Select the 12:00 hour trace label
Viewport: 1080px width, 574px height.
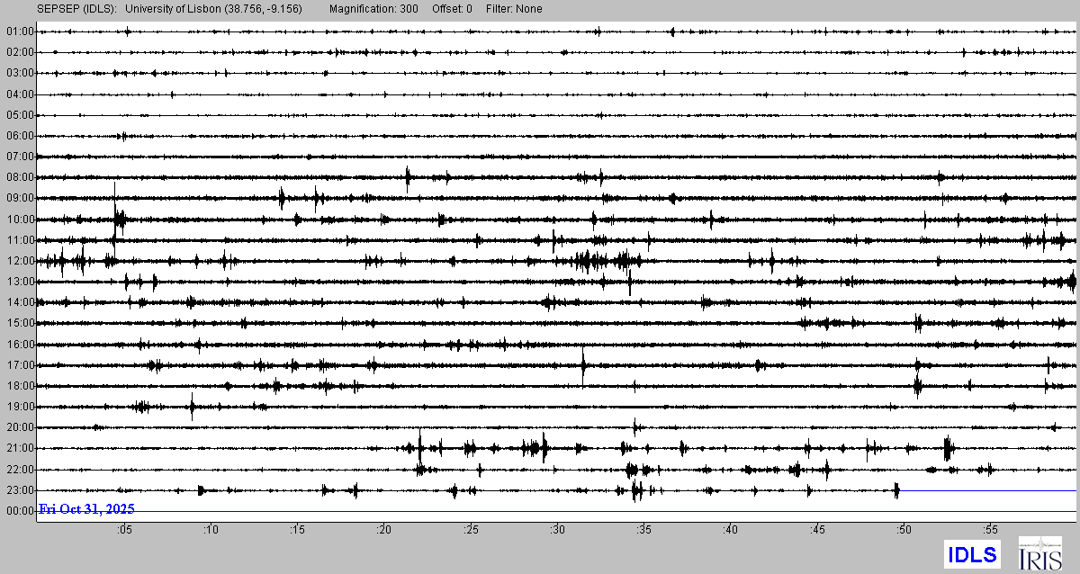(19, 261)
